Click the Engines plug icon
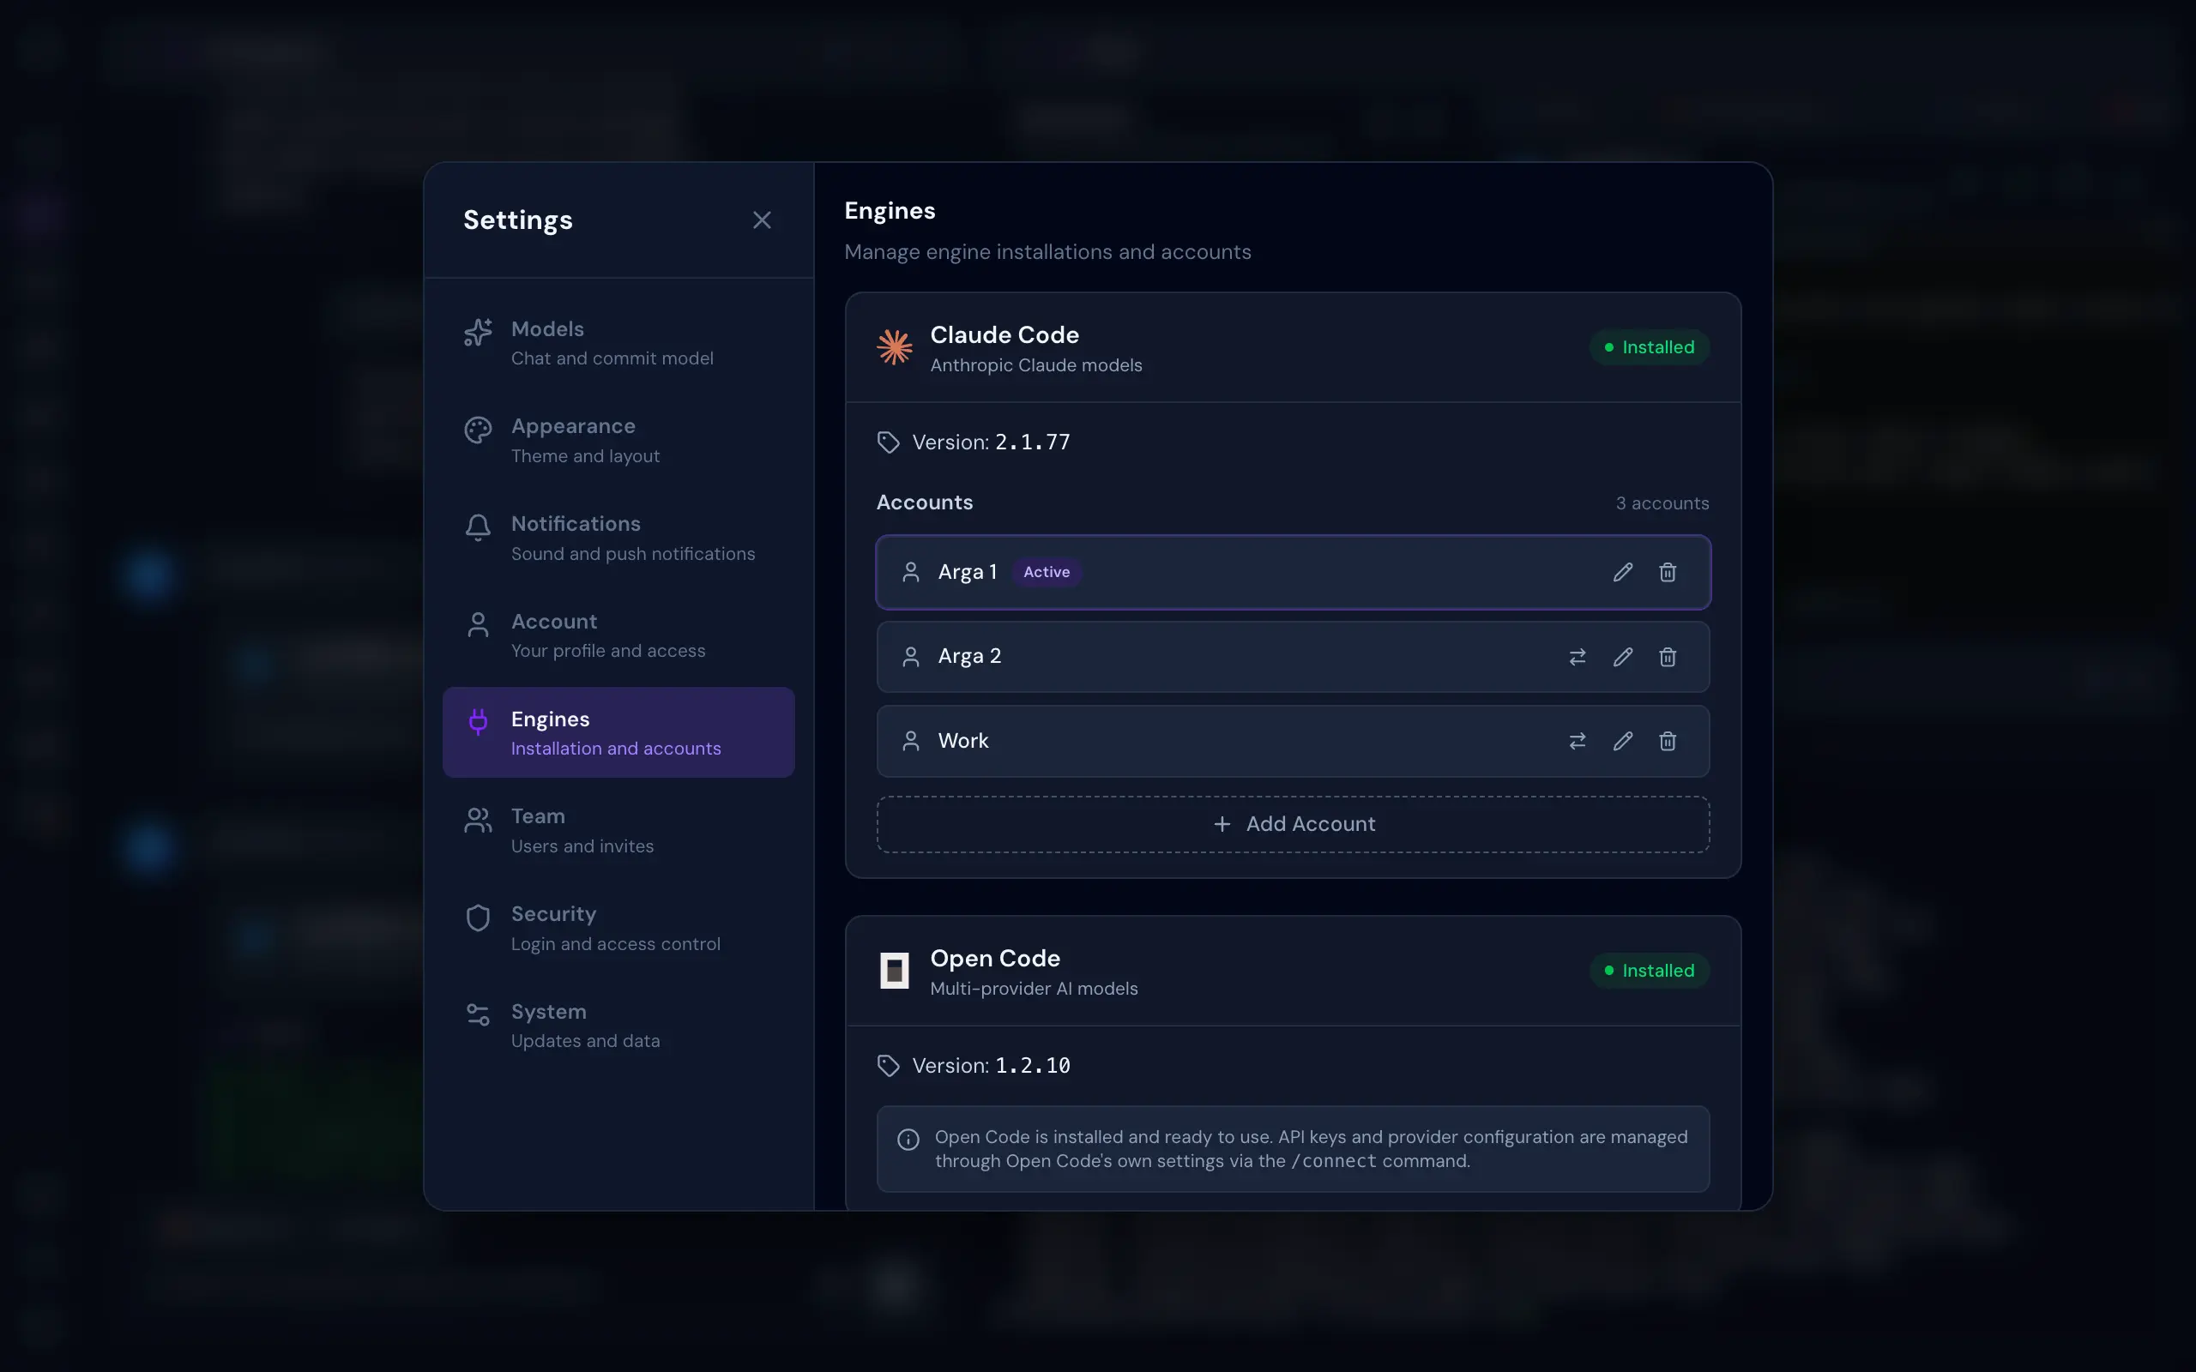2196x1372 pixels. tap(478, 722)
